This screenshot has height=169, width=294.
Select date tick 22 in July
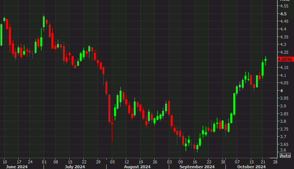[84, 162]
